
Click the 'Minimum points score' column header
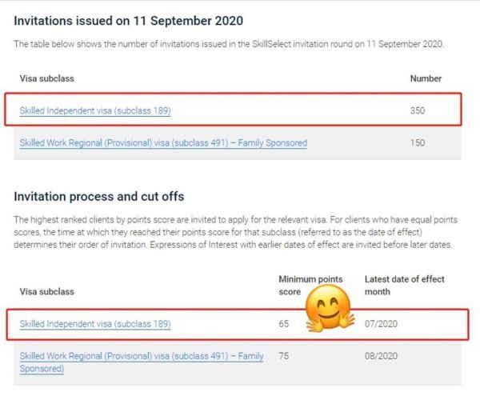coord(310,285)
